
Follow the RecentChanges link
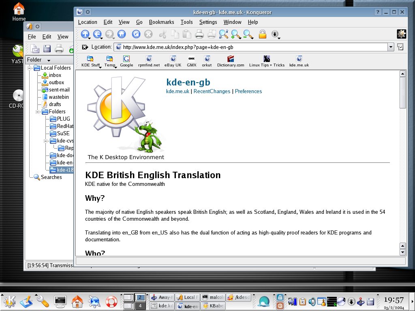point(212,91)
